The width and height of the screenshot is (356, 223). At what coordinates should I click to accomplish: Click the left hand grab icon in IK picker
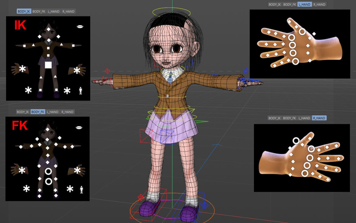(x=15, y=68)
